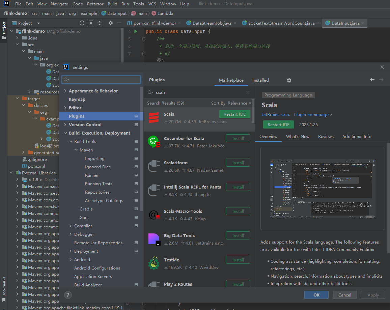
Task: Go back with the left arrow in Settings
Action: click(372, 80)
